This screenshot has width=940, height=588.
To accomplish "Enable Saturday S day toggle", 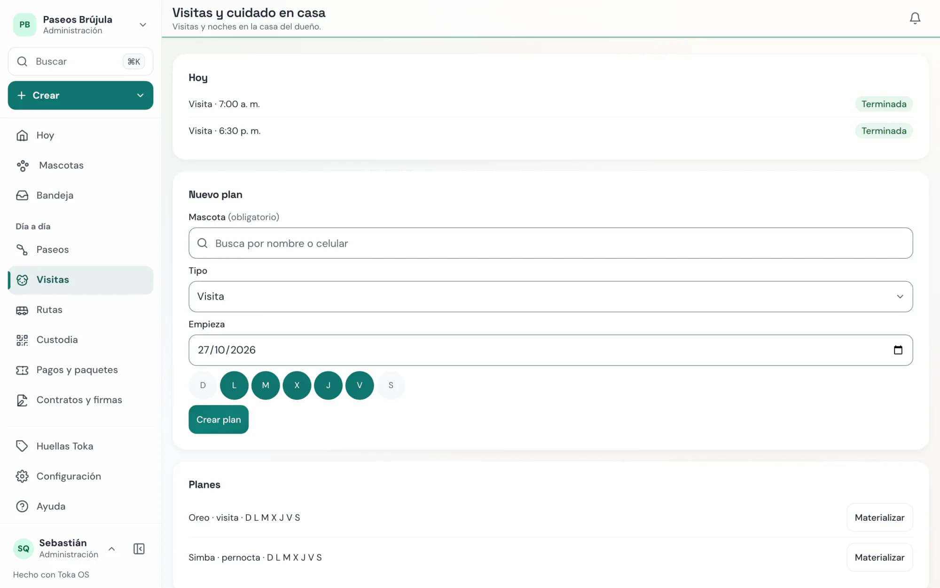I will click(391, 385).
